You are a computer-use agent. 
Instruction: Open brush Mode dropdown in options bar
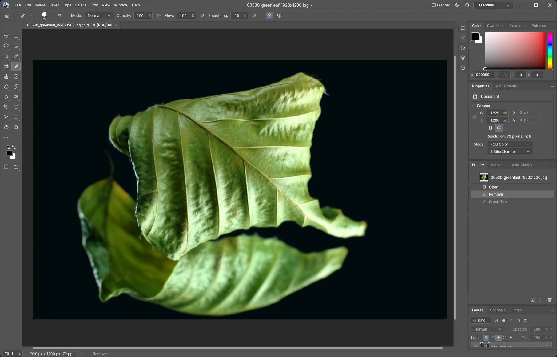[99, 16]
